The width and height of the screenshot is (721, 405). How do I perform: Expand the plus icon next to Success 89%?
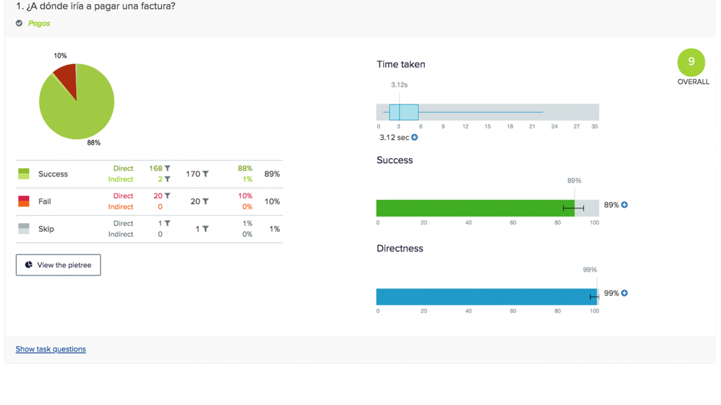[624, 205]
